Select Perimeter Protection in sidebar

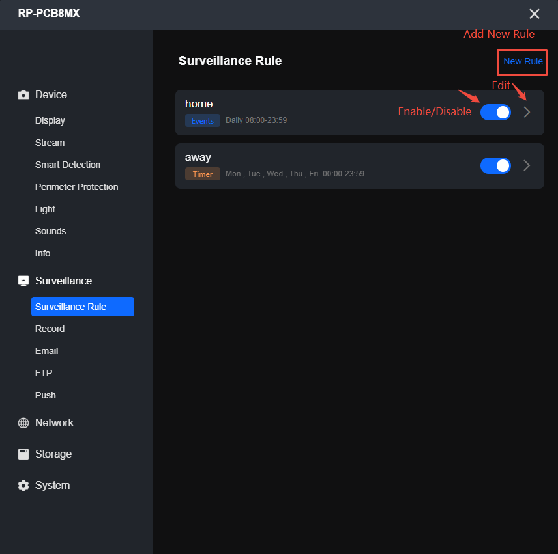click(x=76, y=187)
